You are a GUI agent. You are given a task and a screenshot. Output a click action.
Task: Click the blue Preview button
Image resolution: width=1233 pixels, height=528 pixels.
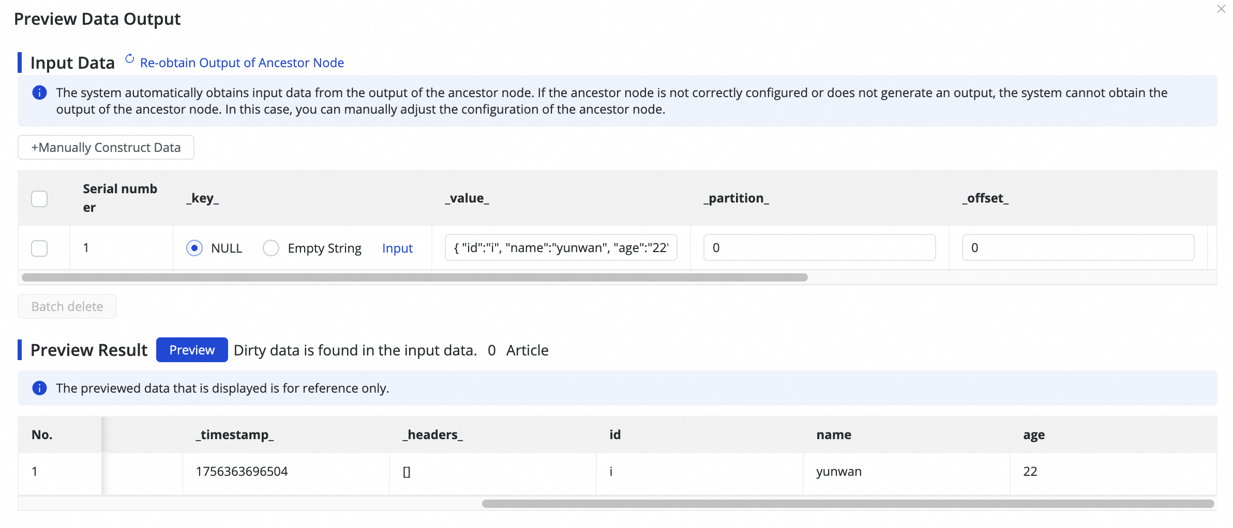(192, 350)
